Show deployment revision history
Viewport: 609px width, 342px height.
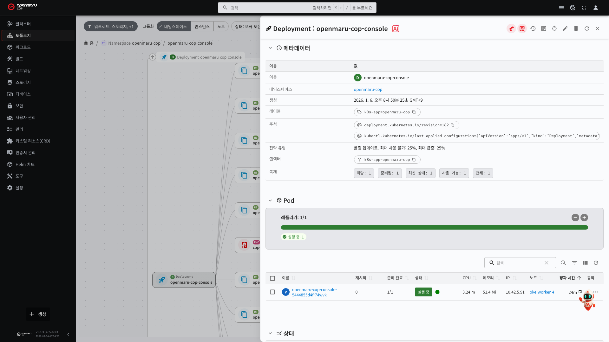click(533, 29)
